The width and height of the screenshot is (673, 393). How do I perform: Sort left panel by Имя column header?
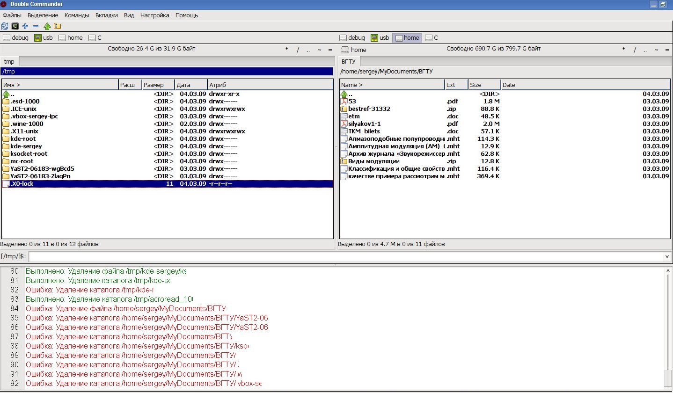point(59,85)
